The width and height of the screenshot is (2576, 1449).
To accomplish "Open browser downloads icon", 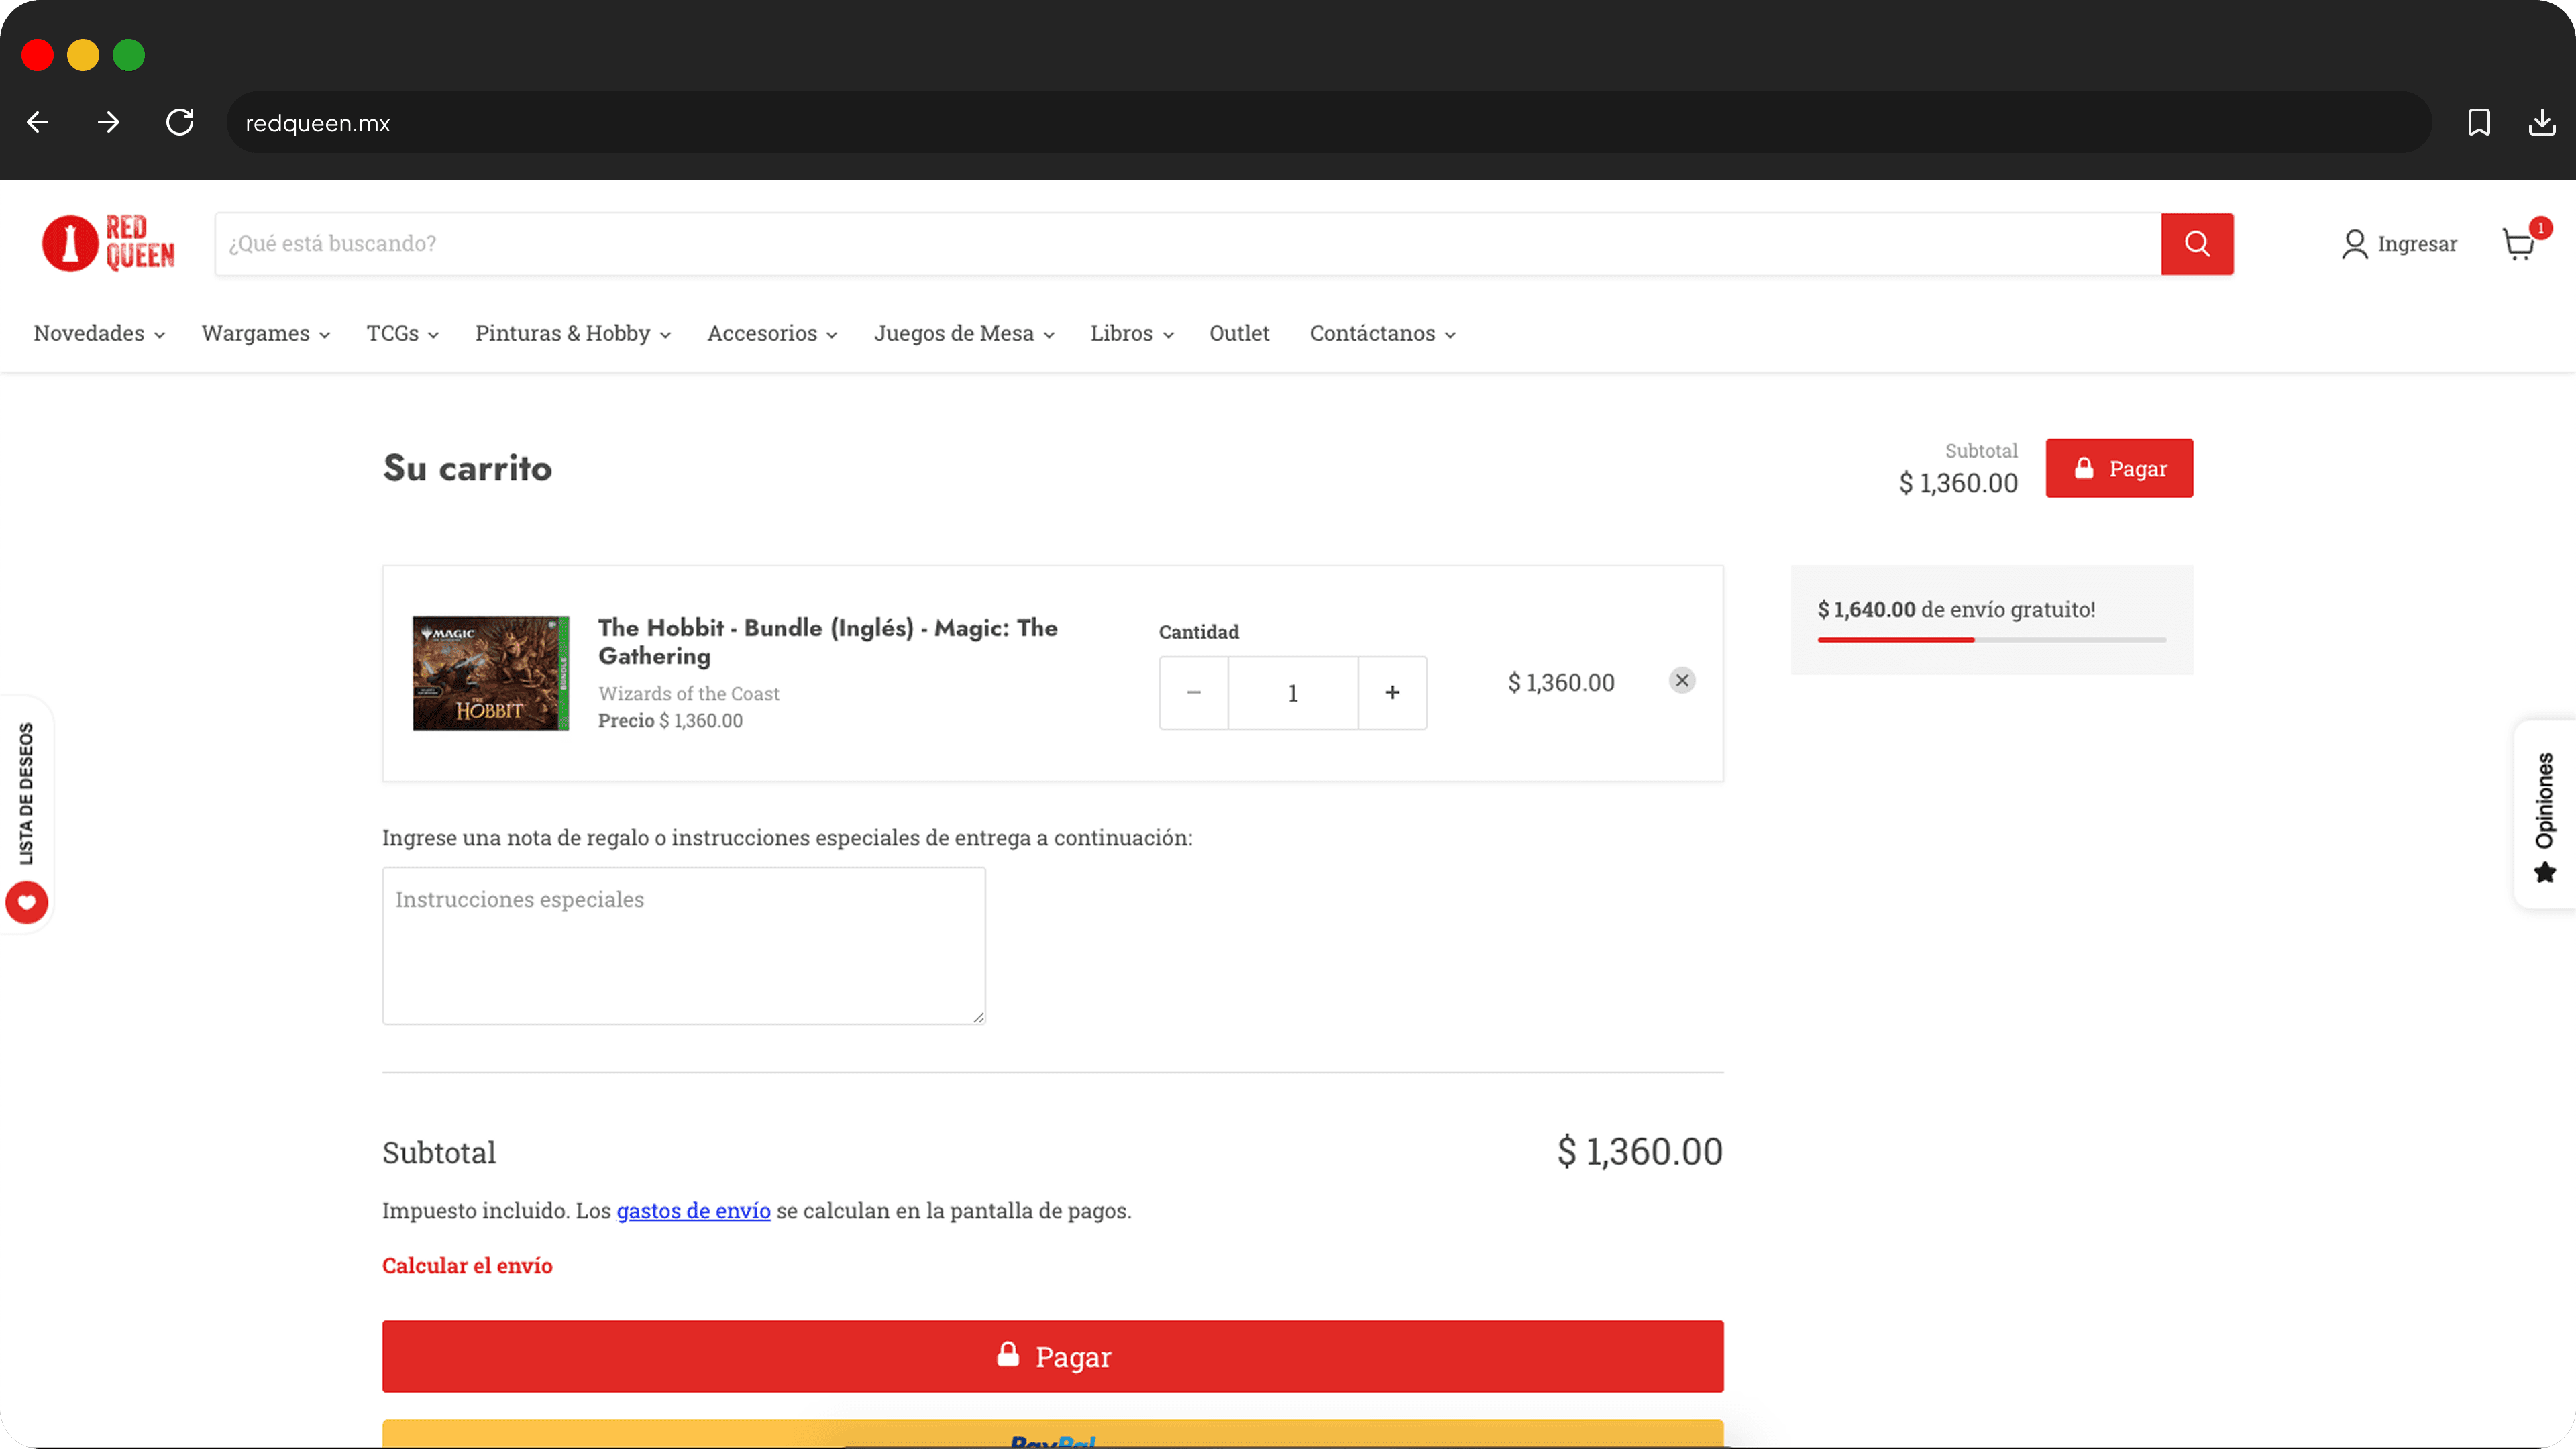I will point(2542,122).
